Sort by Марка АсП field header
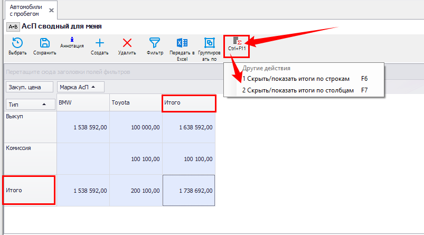This screenshot has height=235, width=424. point(80,87)
